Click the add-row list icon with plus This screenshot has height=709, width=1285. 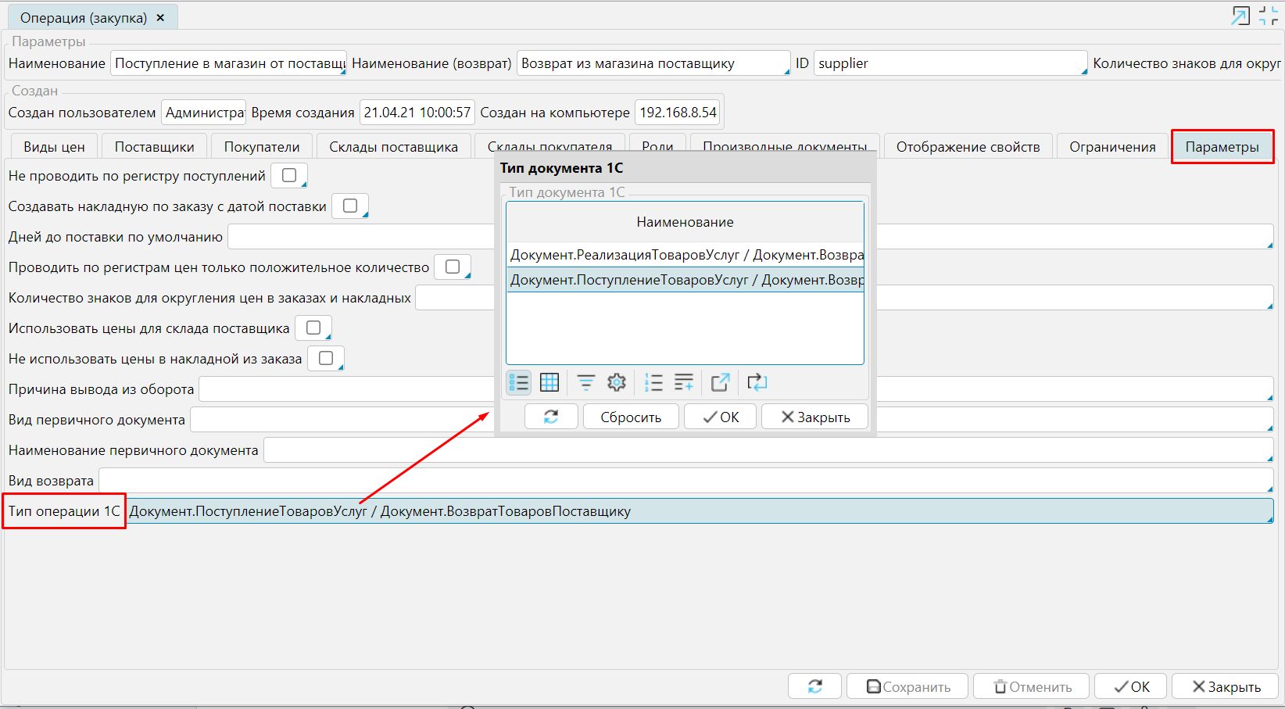(x=684, y=382)
